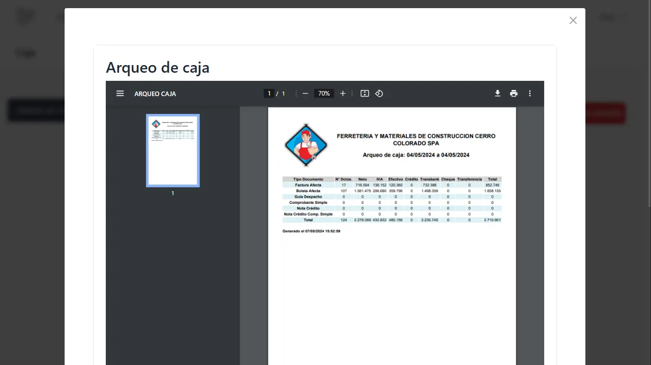Select the current page number field
Viewport: 651px width, 365px height.
point(269,94)
